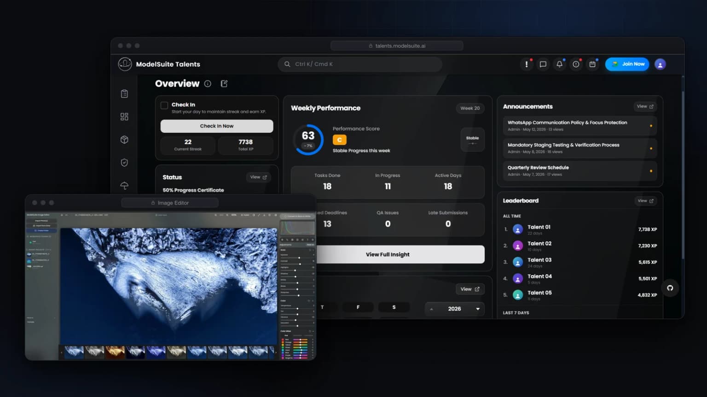Open the Mandatory Staging Testing announcement

pyautogui.click(x=580, y=148)
